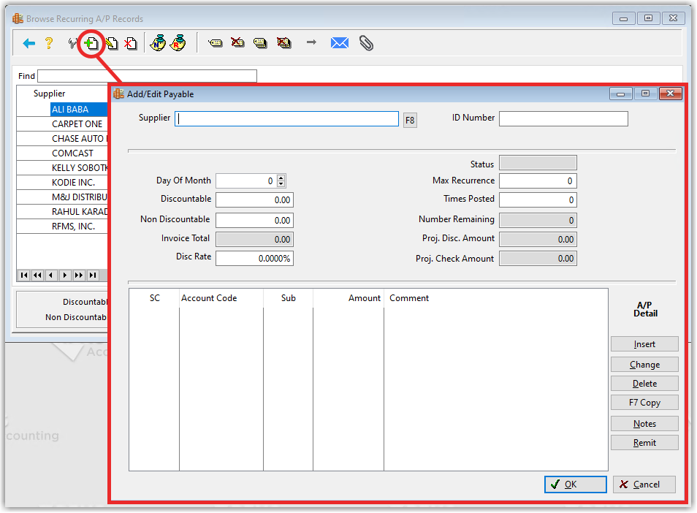Image resolution: width=697 pixels, height=513 pixels.
Task: Click the Delete A/P detail button
Action: [x=644, y=384]
